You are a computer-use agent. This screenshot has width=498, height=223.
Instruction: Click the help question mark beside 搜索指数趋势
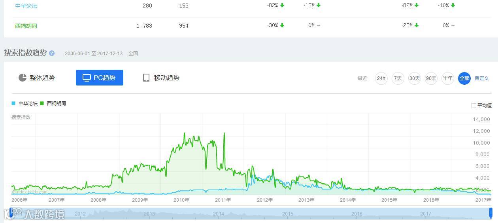click(x=52, y=53)
